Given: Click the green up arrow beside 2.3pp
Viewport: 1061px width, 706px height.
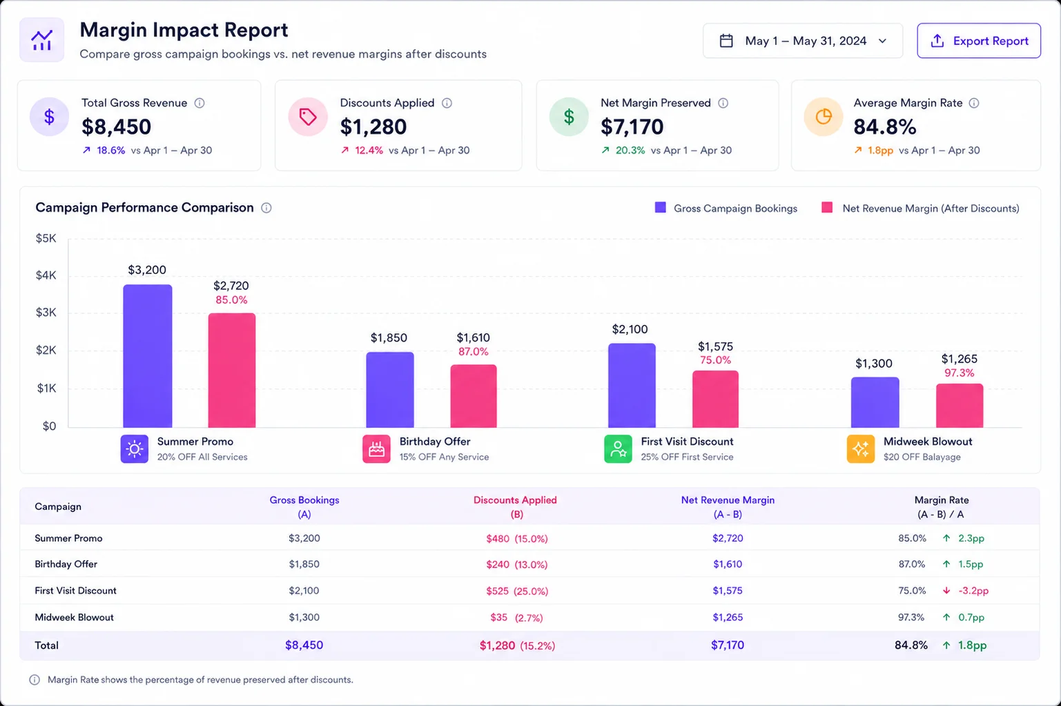Looking at the screenshot, I should pos(946,538).
